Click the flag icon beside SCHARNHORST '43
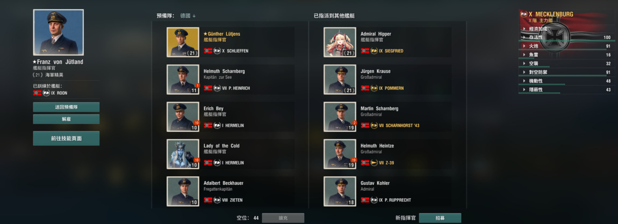The image size is (618, 224). pyautogui.click(x=365, y=125)
